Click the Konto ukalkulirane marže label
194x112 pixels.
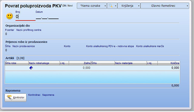pyautogui.click(x=150, y=46)
